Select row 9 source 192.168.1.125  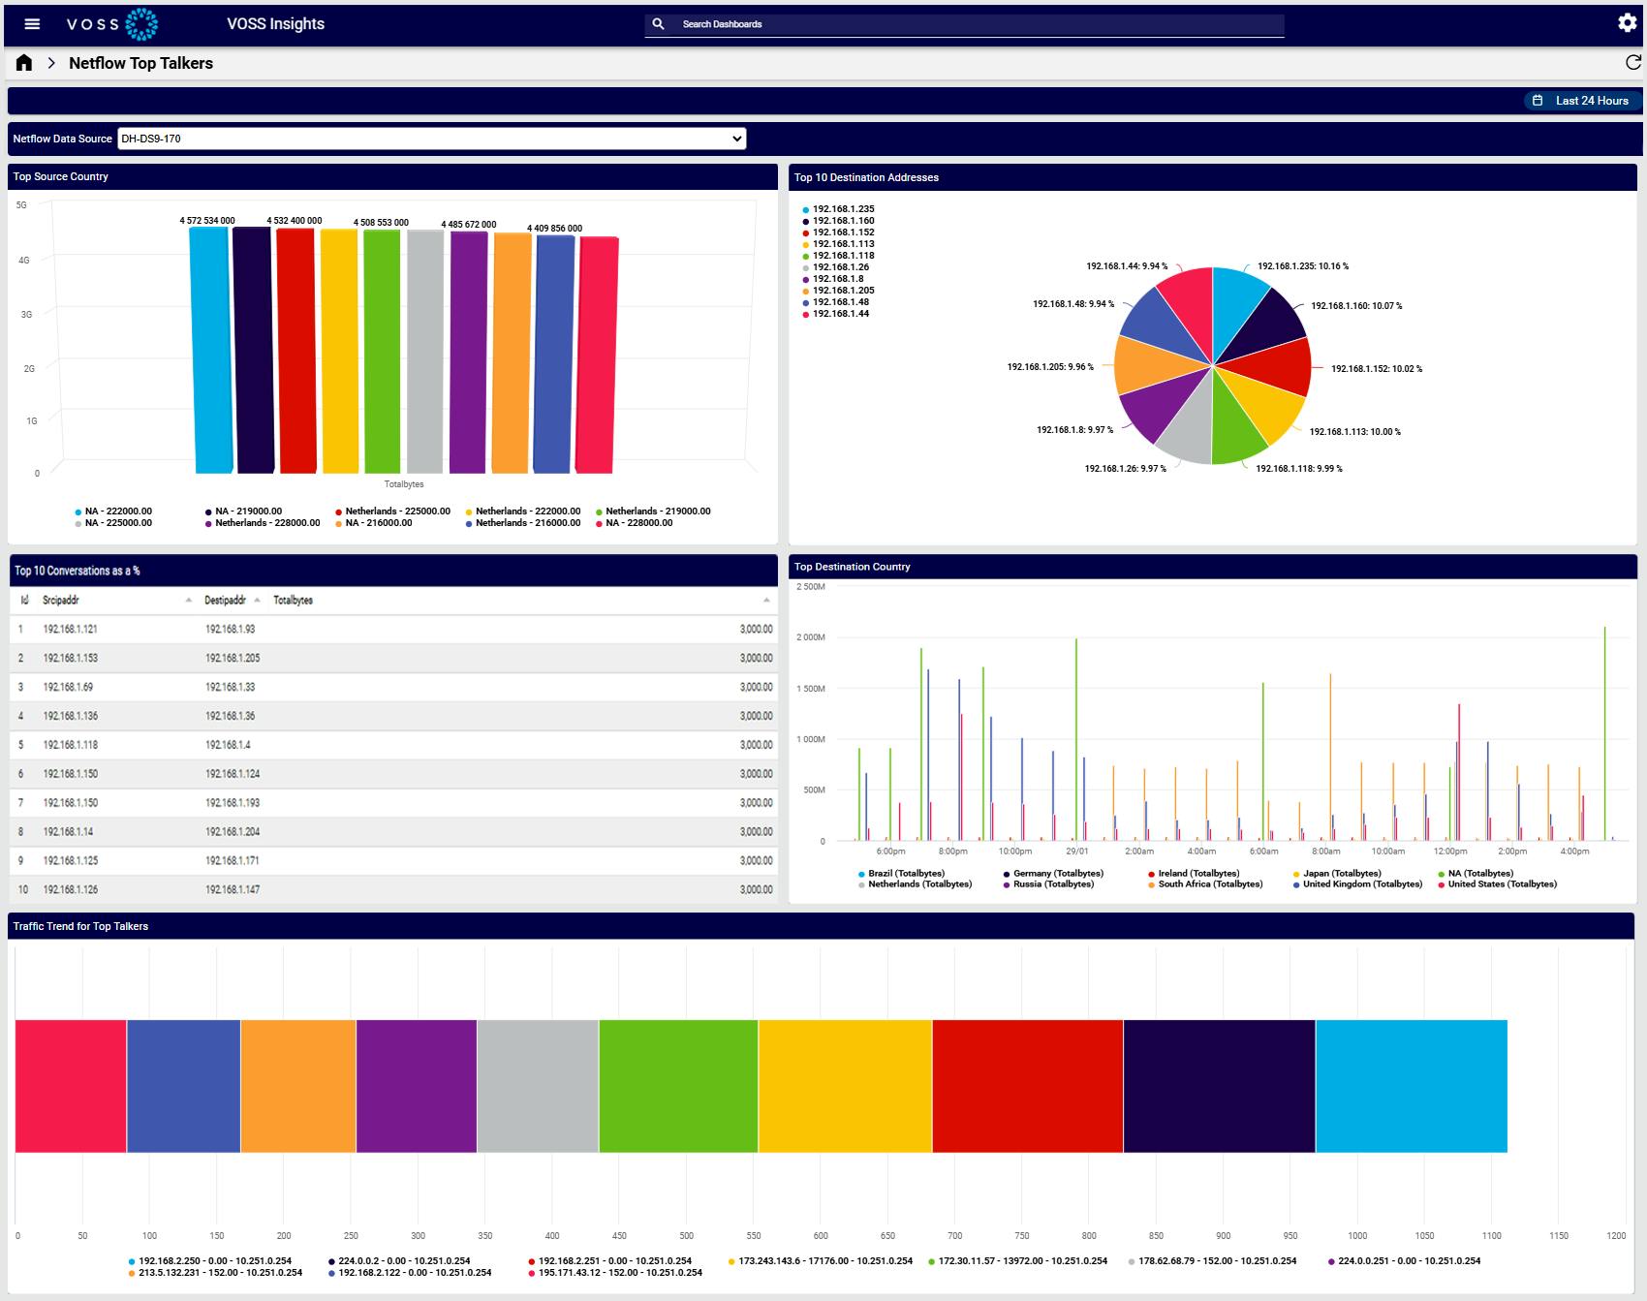click(x=70, y=861)
